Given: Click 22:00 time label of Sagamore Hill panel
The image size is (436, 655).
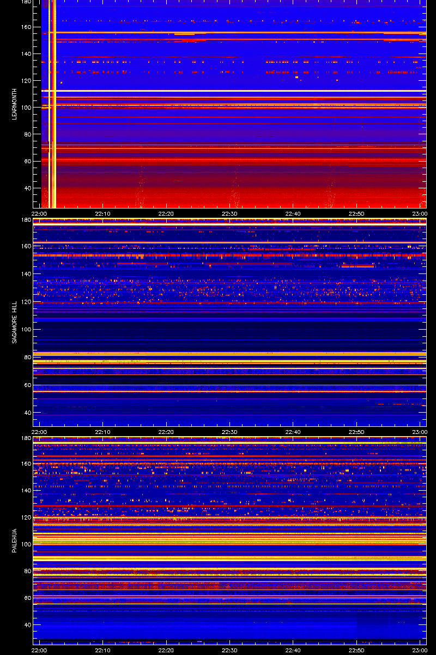Looking at the screenshot, I should coord(40,432).
